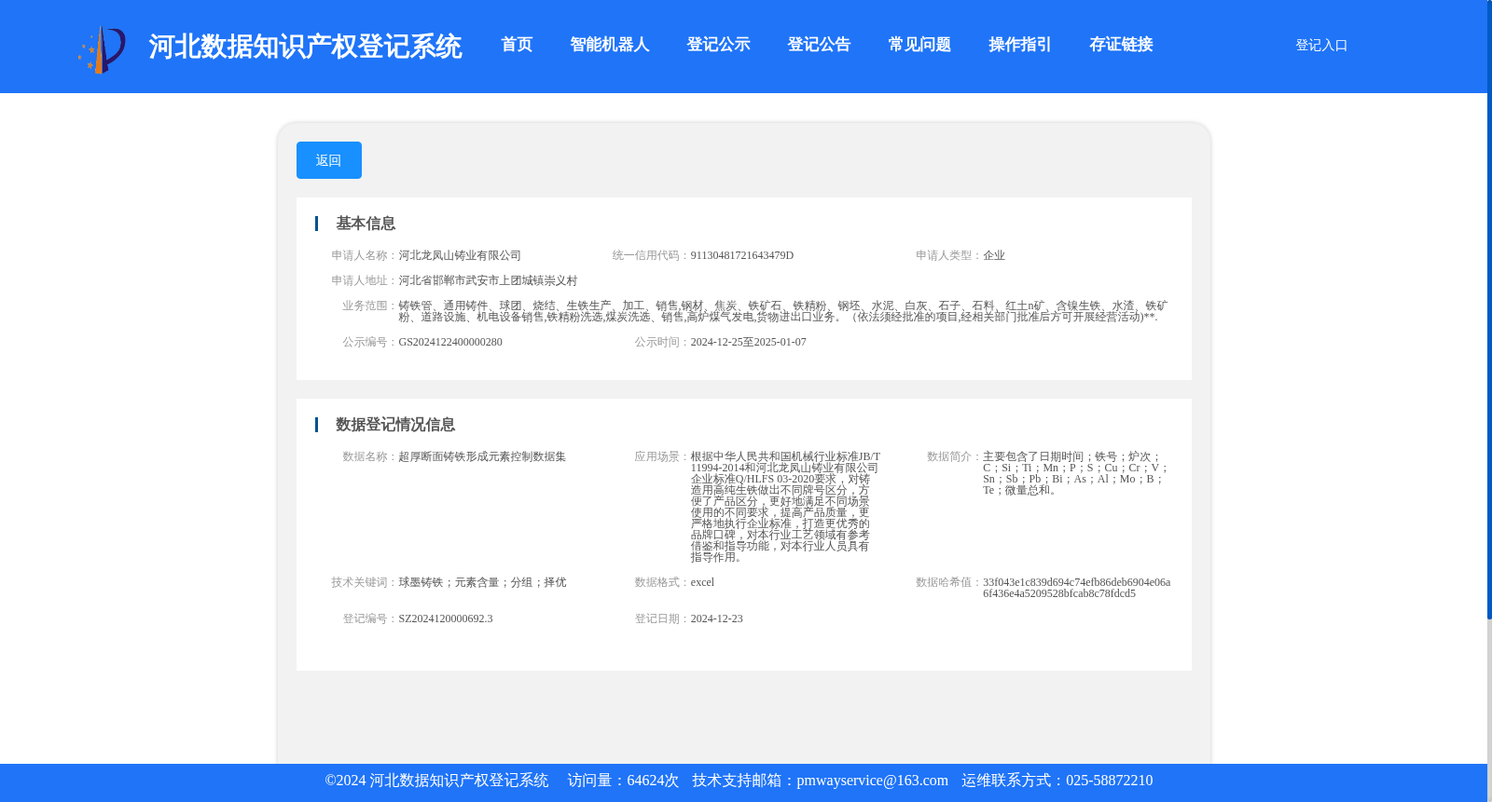
Task: Select the data hash value text
Action: tap(1077, 588)
